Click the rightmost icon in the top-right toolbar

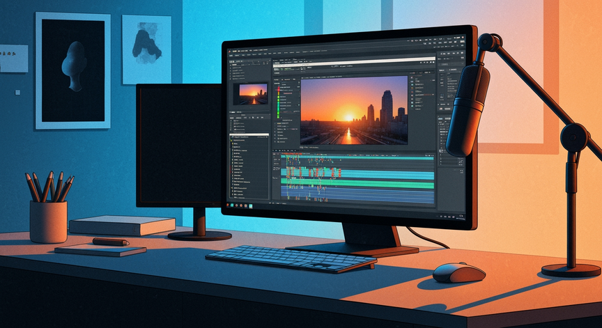click(463, 37)
